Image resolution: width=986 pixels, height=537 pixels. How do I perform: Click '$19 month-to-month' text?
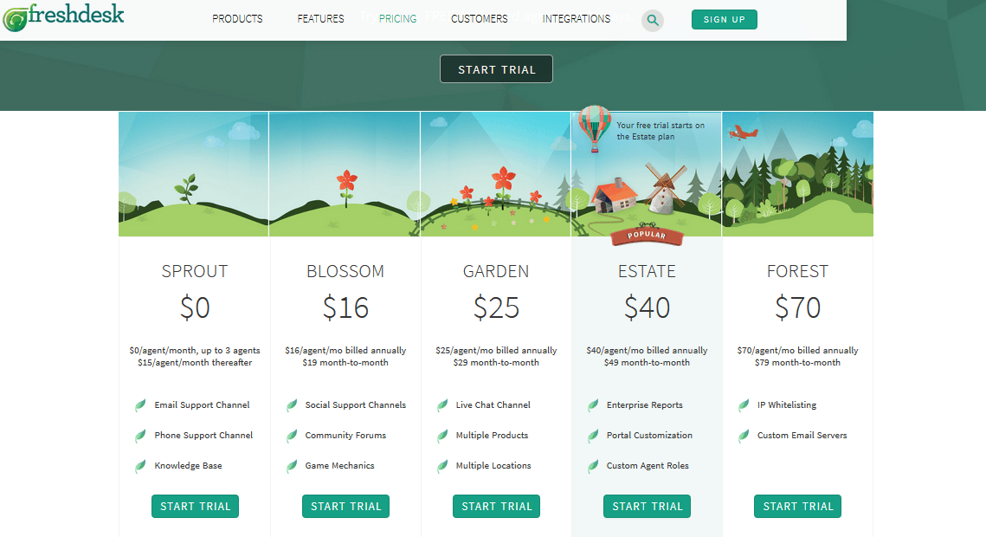(345, 363)
